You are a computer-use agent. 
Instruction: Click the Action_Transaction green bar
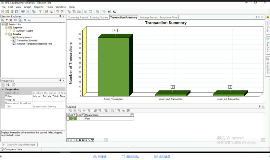pyautogui.click(x=113, y=67)
